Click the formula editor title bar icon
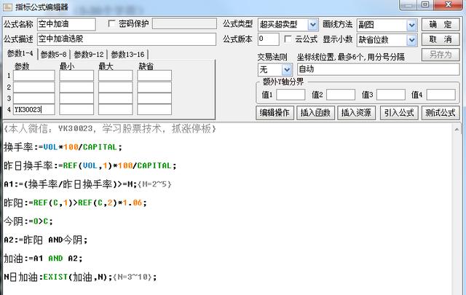 click(7, 7)
